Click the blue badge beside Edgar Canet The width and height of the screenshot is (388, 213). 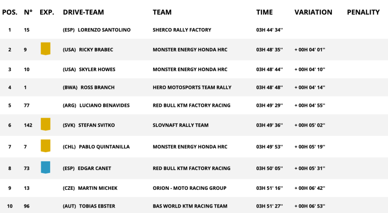45,168
